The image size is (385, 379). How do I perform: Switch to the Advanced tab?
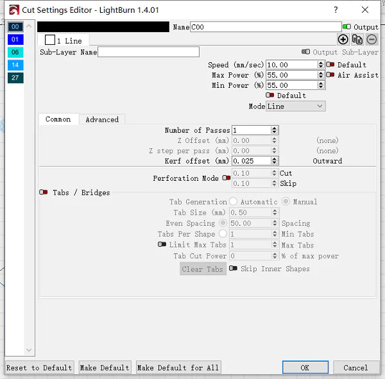coord(102,119)
